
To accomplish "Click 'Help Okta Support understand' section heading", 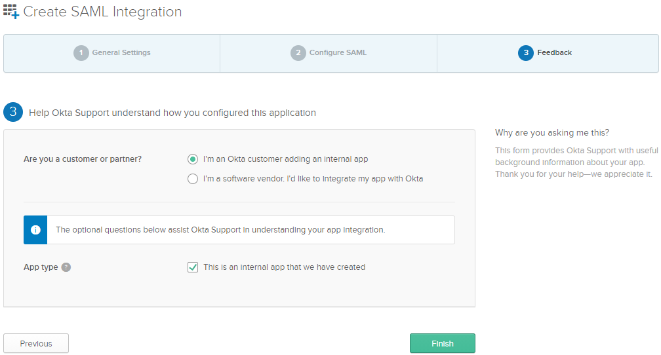I will [x=172, y=113].
